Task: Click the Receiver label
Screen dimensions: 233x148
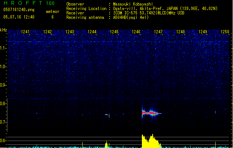Action: [x=75, y=13]
